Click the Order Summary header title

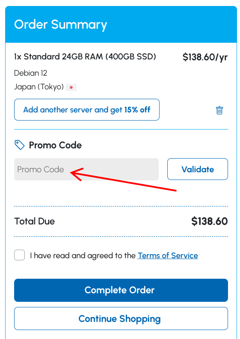pos(61,24)
